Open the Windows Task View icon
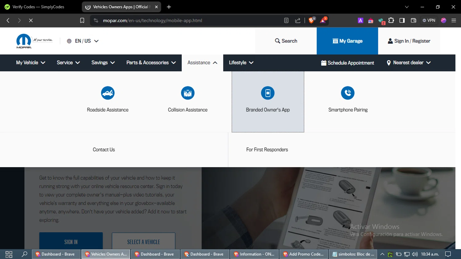The height and width of the screenshot is (259, 461). (9, 254)
